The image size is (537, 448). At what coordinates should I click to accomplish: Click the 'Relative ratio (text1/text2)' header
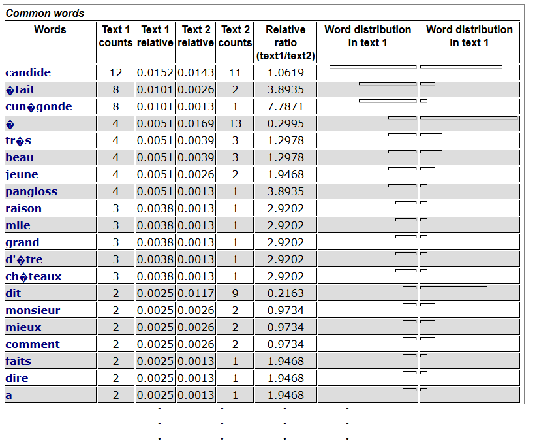[286, 42]
